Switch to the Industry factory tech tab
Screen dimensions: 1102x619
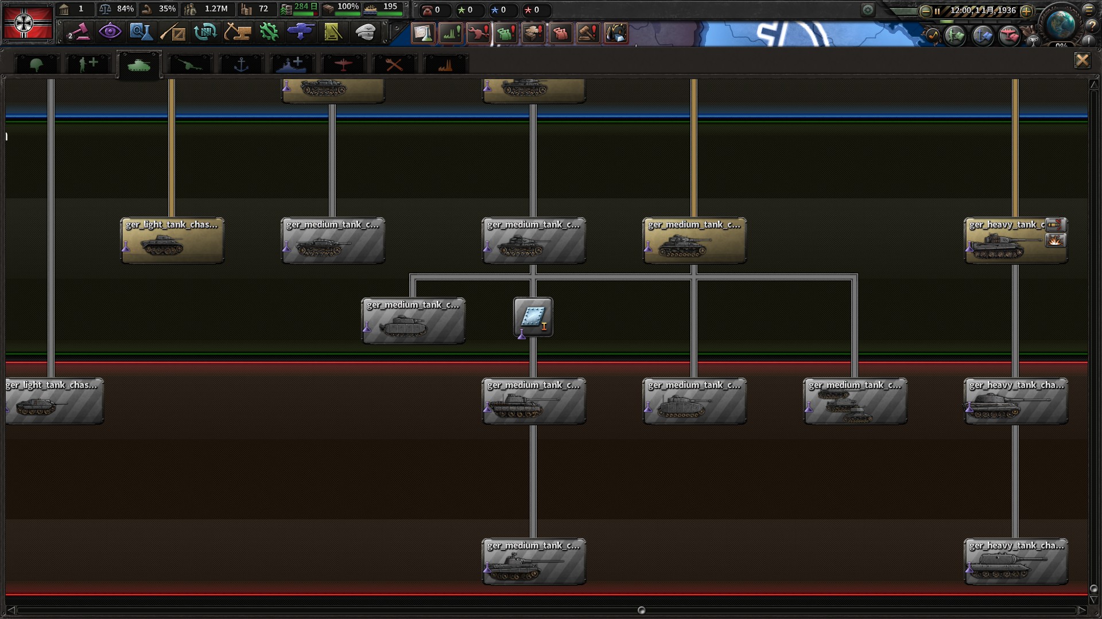click(445, 64)
